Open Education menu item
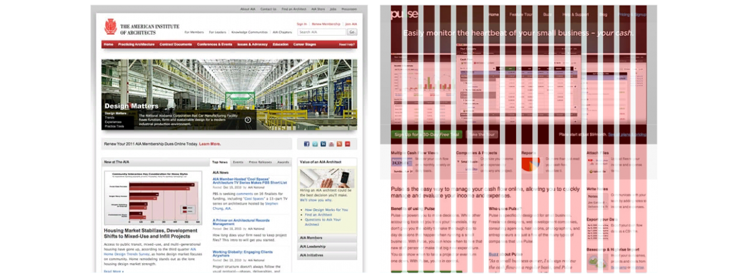 281,44
